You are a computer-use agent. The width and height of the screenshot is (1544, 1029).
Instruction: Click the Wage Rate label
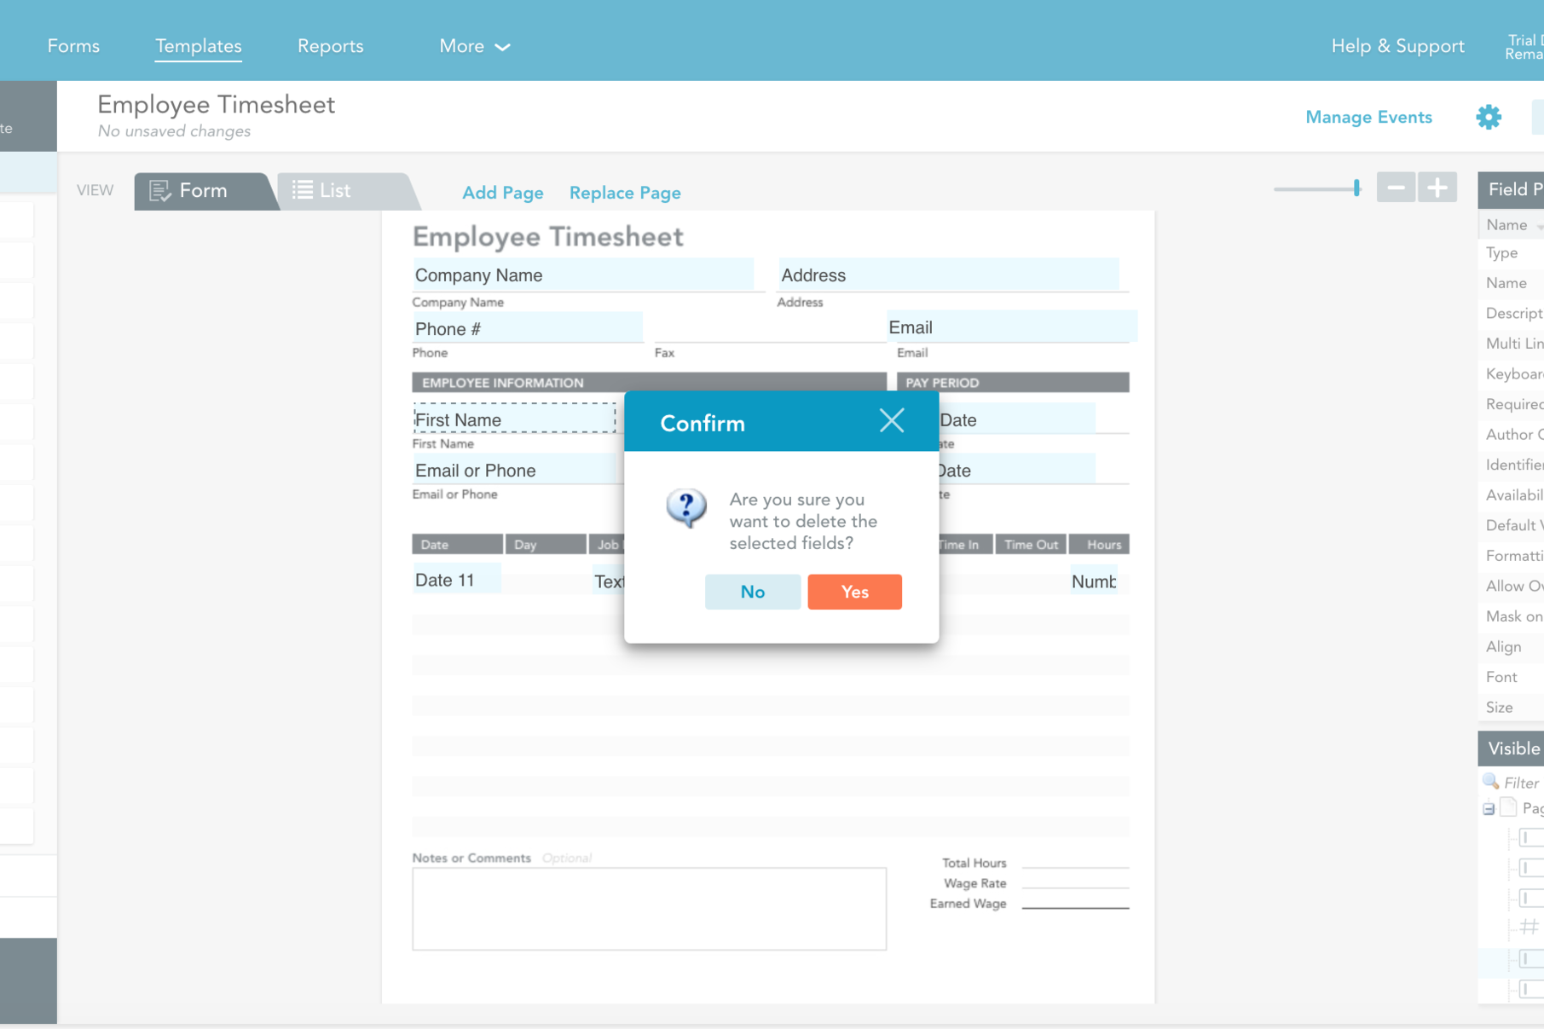[x=974, y=883]
